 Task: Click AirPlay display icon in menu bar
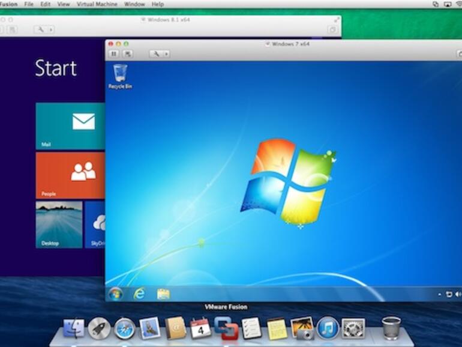pos(448,4)
